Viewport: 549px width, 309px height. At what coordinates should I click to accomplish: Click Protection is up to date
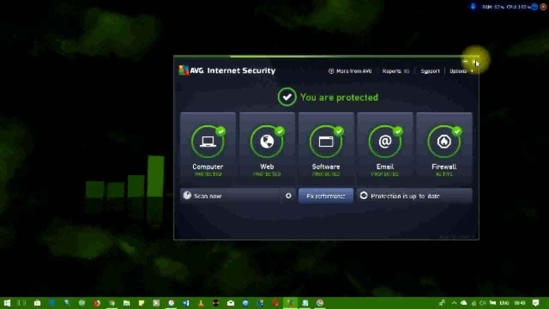(414, 196)
